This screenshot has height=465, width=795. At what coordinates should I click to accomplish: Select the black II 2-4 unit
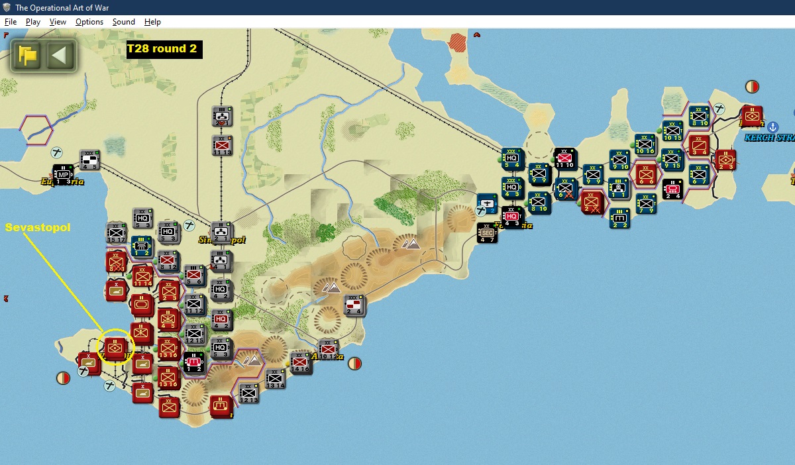[672, 189]
